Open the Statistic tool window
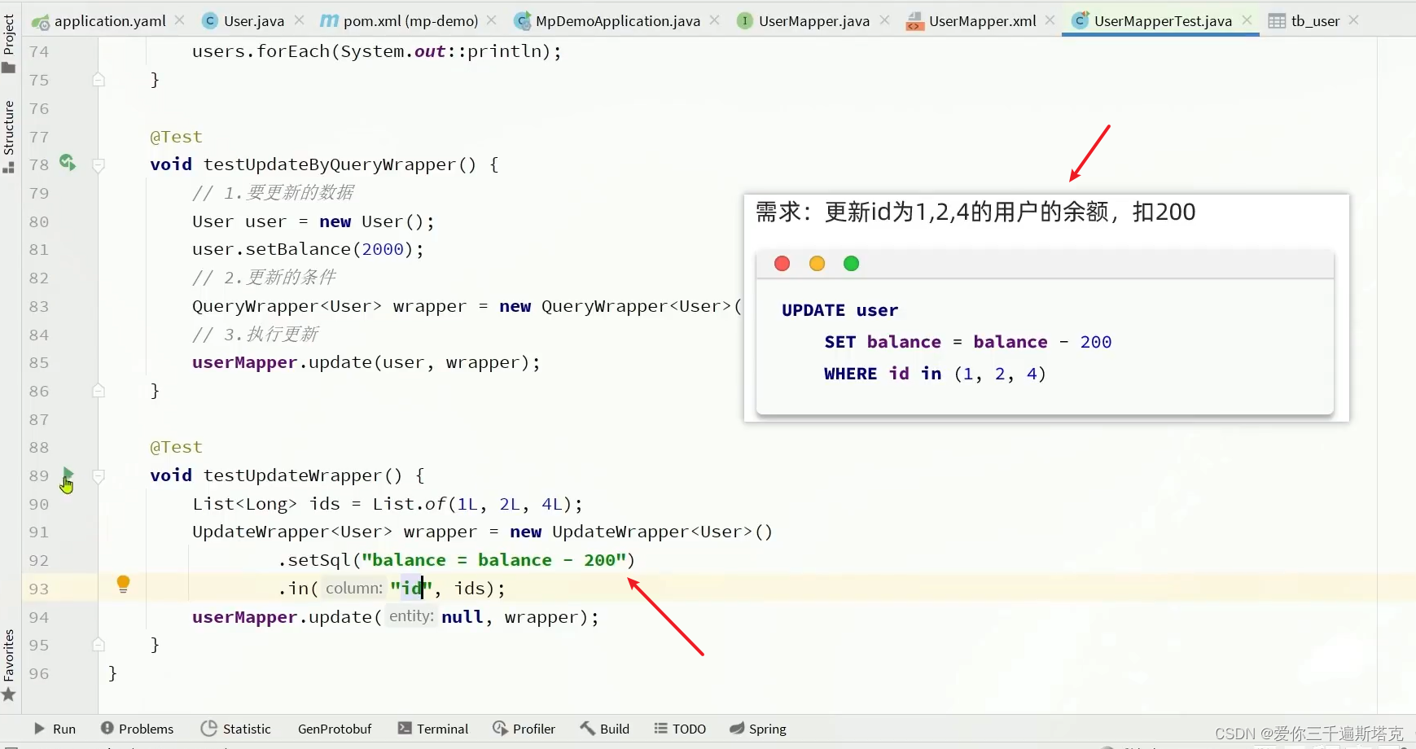The image size is (1416, 749). (x=236, y=729)
